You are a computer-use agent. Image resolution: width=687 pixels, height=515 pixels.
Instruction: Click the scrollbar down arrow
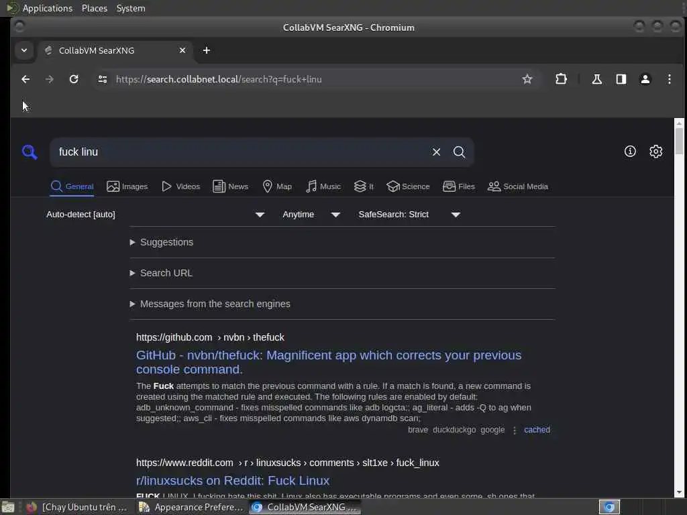pos(679,492)
